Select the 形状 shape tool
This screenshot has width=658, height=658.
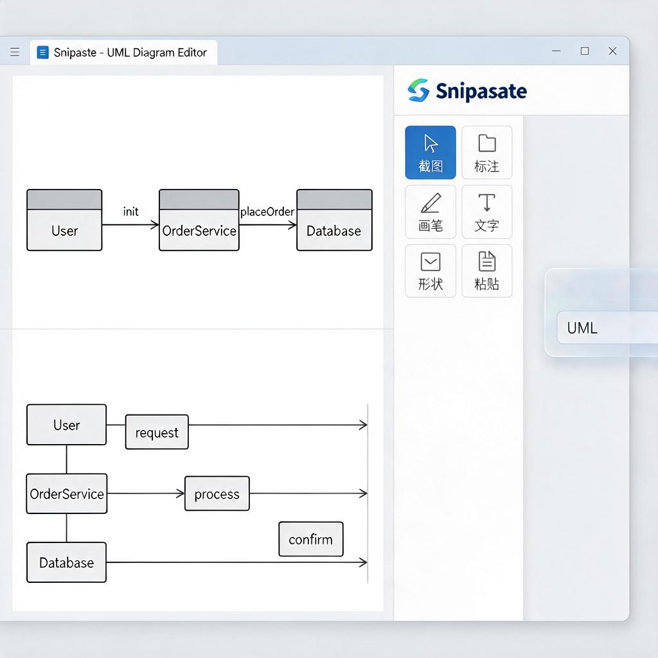click(431, 271)
